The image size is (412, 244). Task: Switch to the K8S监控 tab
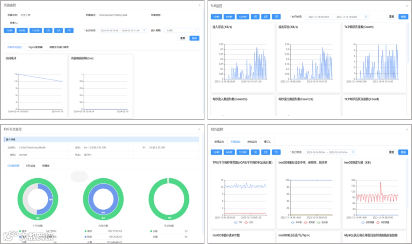pos(31,166)
